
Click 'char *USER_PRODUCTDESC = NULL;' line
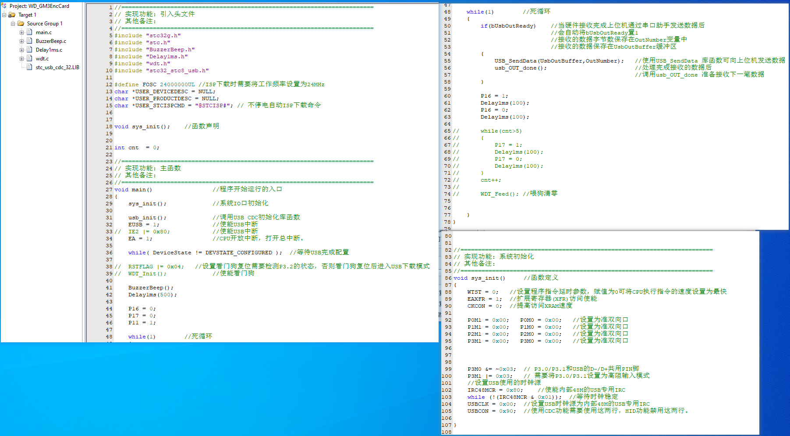click(x=167, y=98)
